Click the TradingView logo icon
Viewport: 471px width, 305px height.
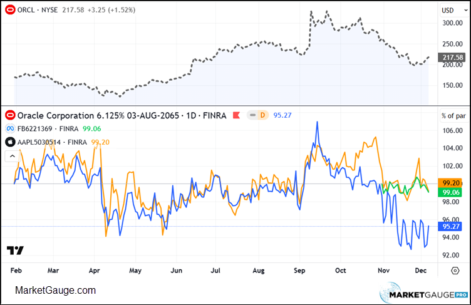15,251
